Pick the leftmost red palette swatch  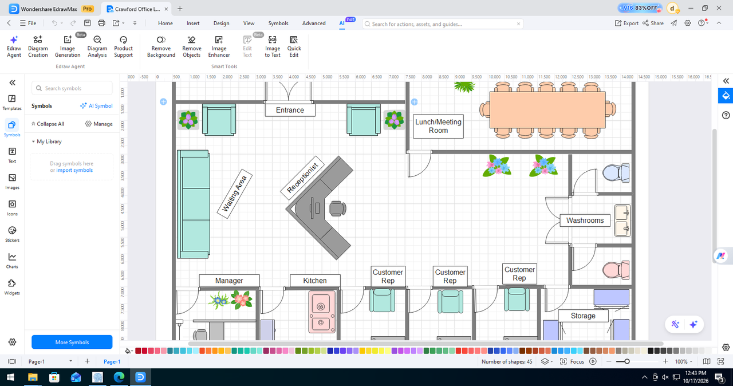tap(137, 350)
